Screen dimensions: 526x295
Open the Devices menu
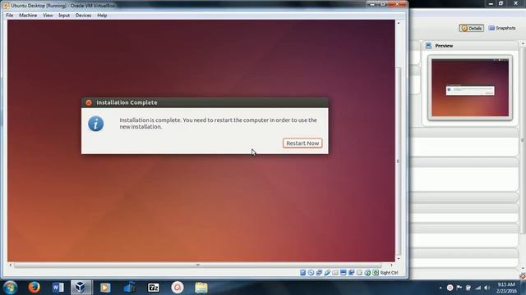tap(83, 16)
